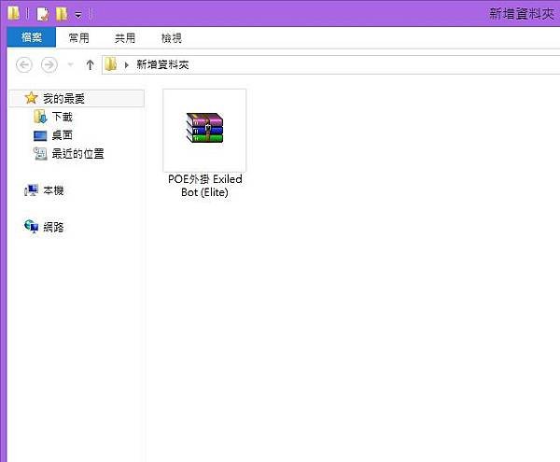Select 我的最愛 in the navigation pane
560x462 pixels.
pos(77,98)
